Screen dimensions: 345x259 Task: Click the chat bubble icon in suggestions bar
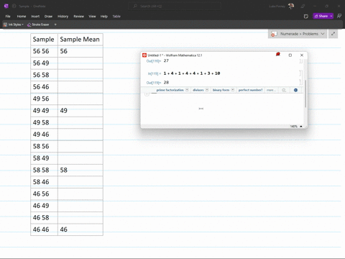[284, 90]
